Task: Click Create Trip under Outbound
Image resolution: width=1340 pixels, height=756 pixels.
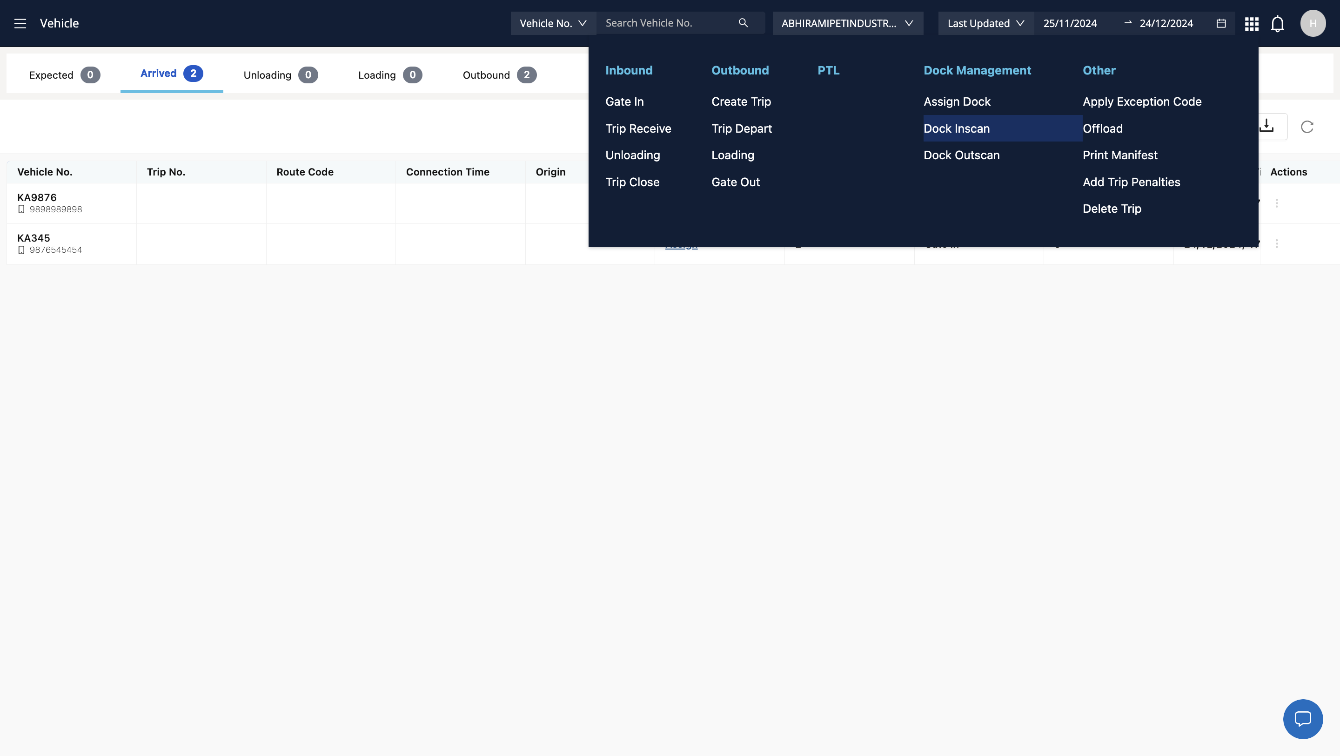Action: point(741,101)
